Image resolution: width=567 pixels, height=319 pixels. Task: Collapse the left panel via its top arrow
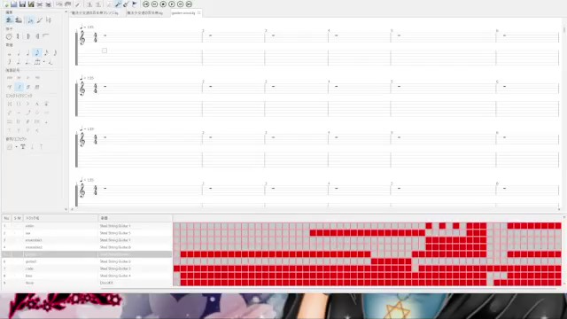point(66,12)
